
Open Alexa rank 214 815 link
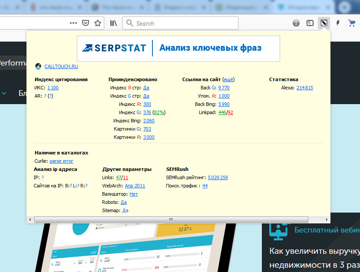304,88
